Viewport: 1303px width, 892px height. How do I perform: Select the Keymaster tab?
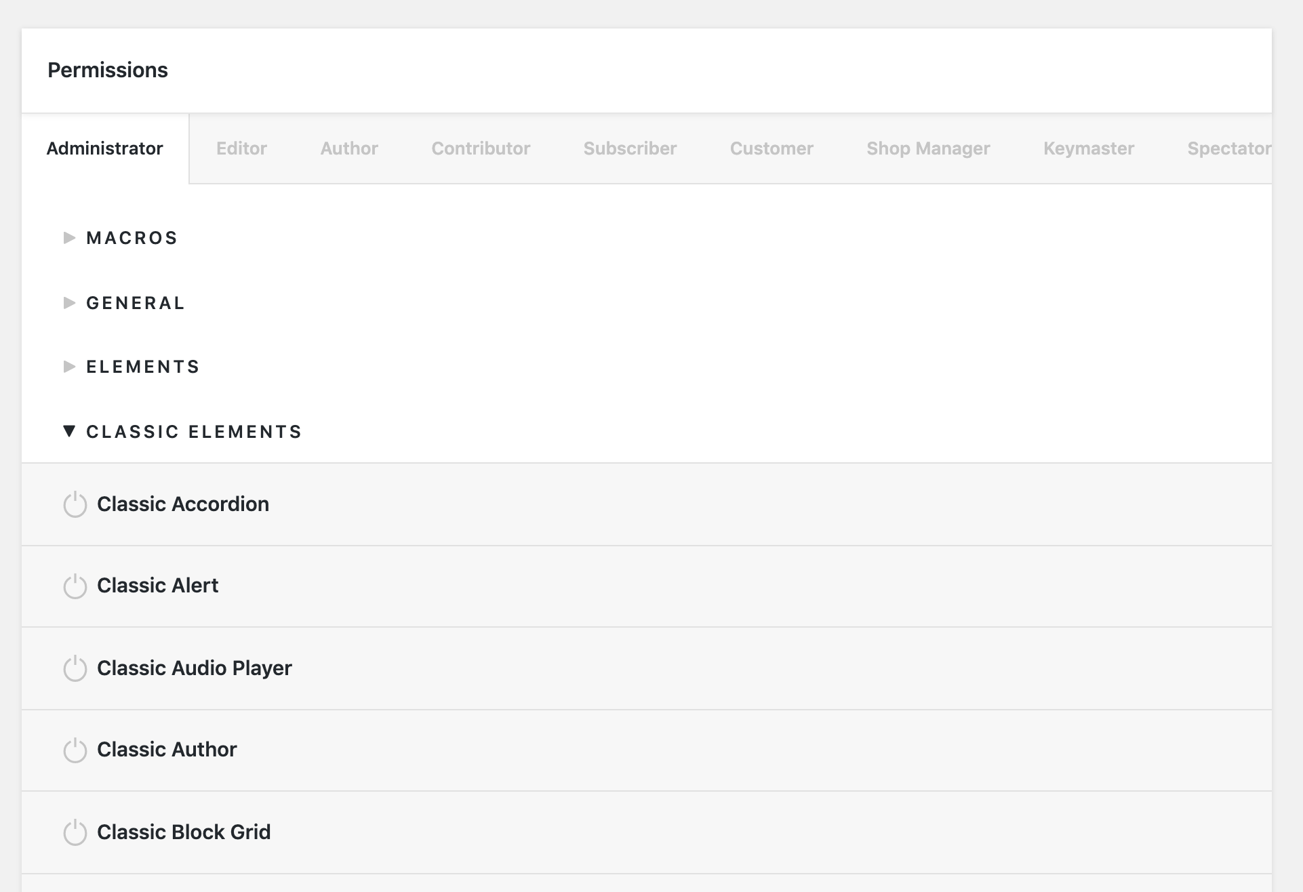click(1088, 148)
